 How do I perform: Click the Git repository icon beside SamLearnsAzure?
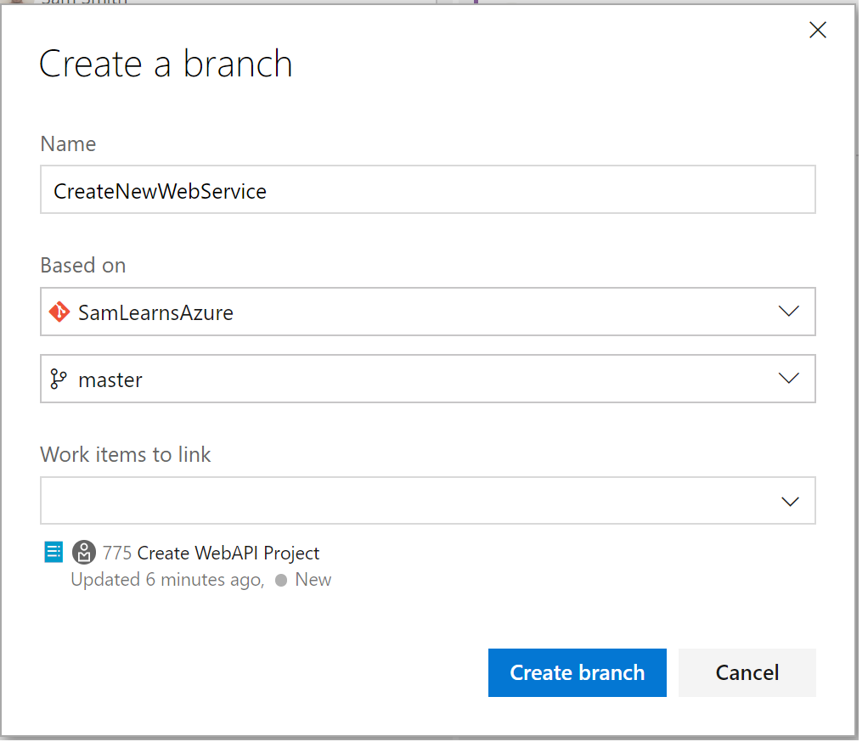point(59,312)
